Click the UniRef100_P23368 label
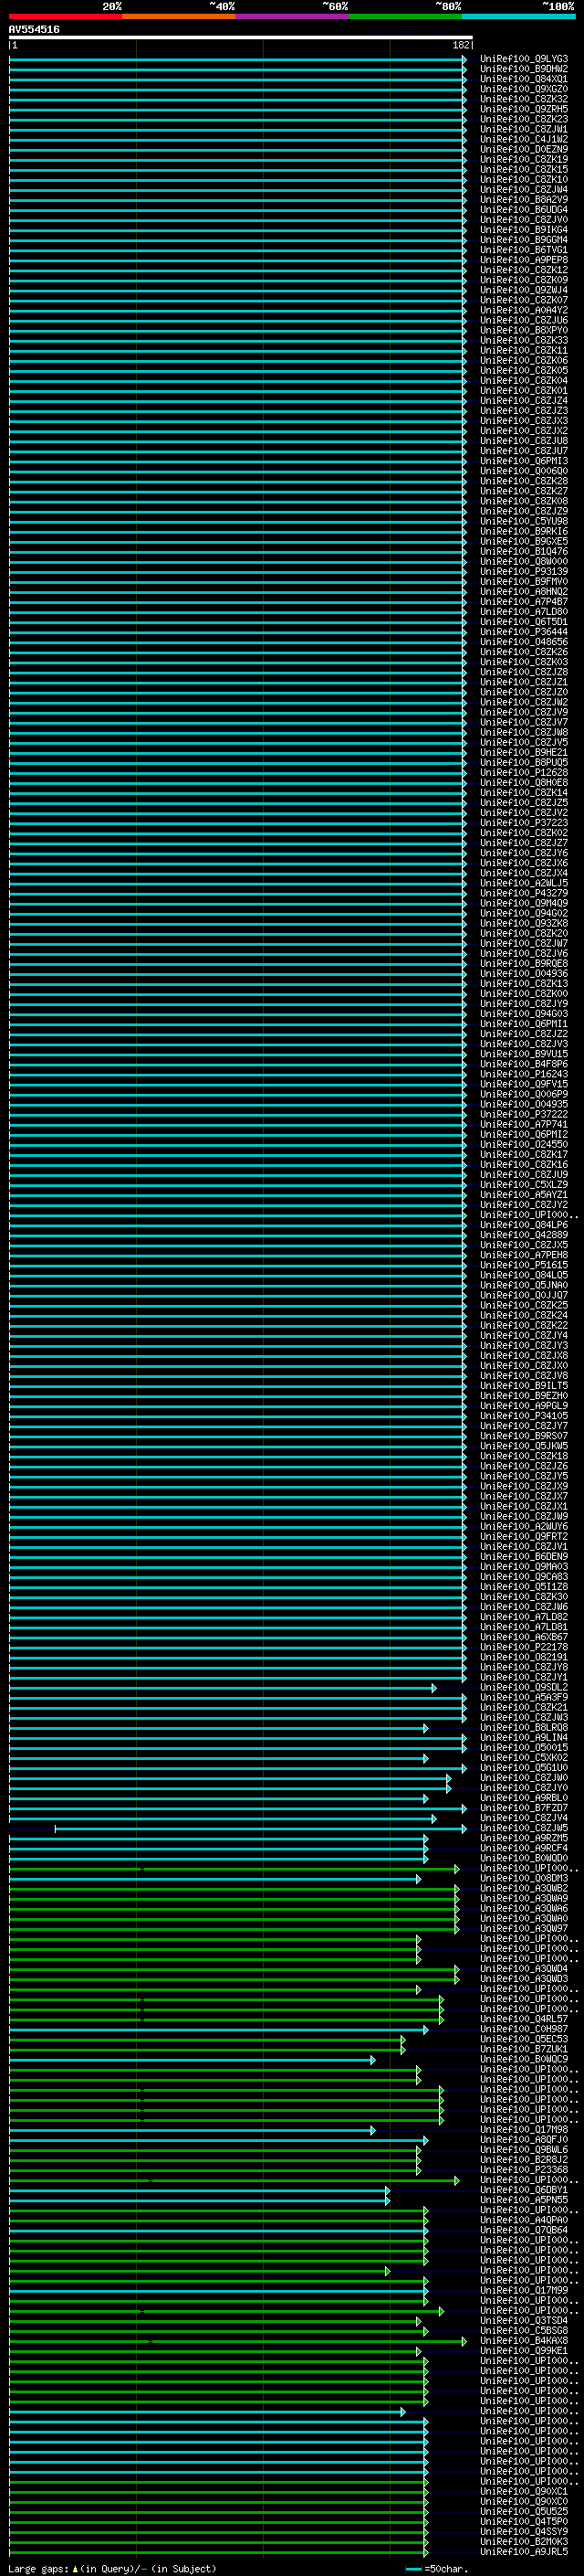 click(x=524, y=2170)
